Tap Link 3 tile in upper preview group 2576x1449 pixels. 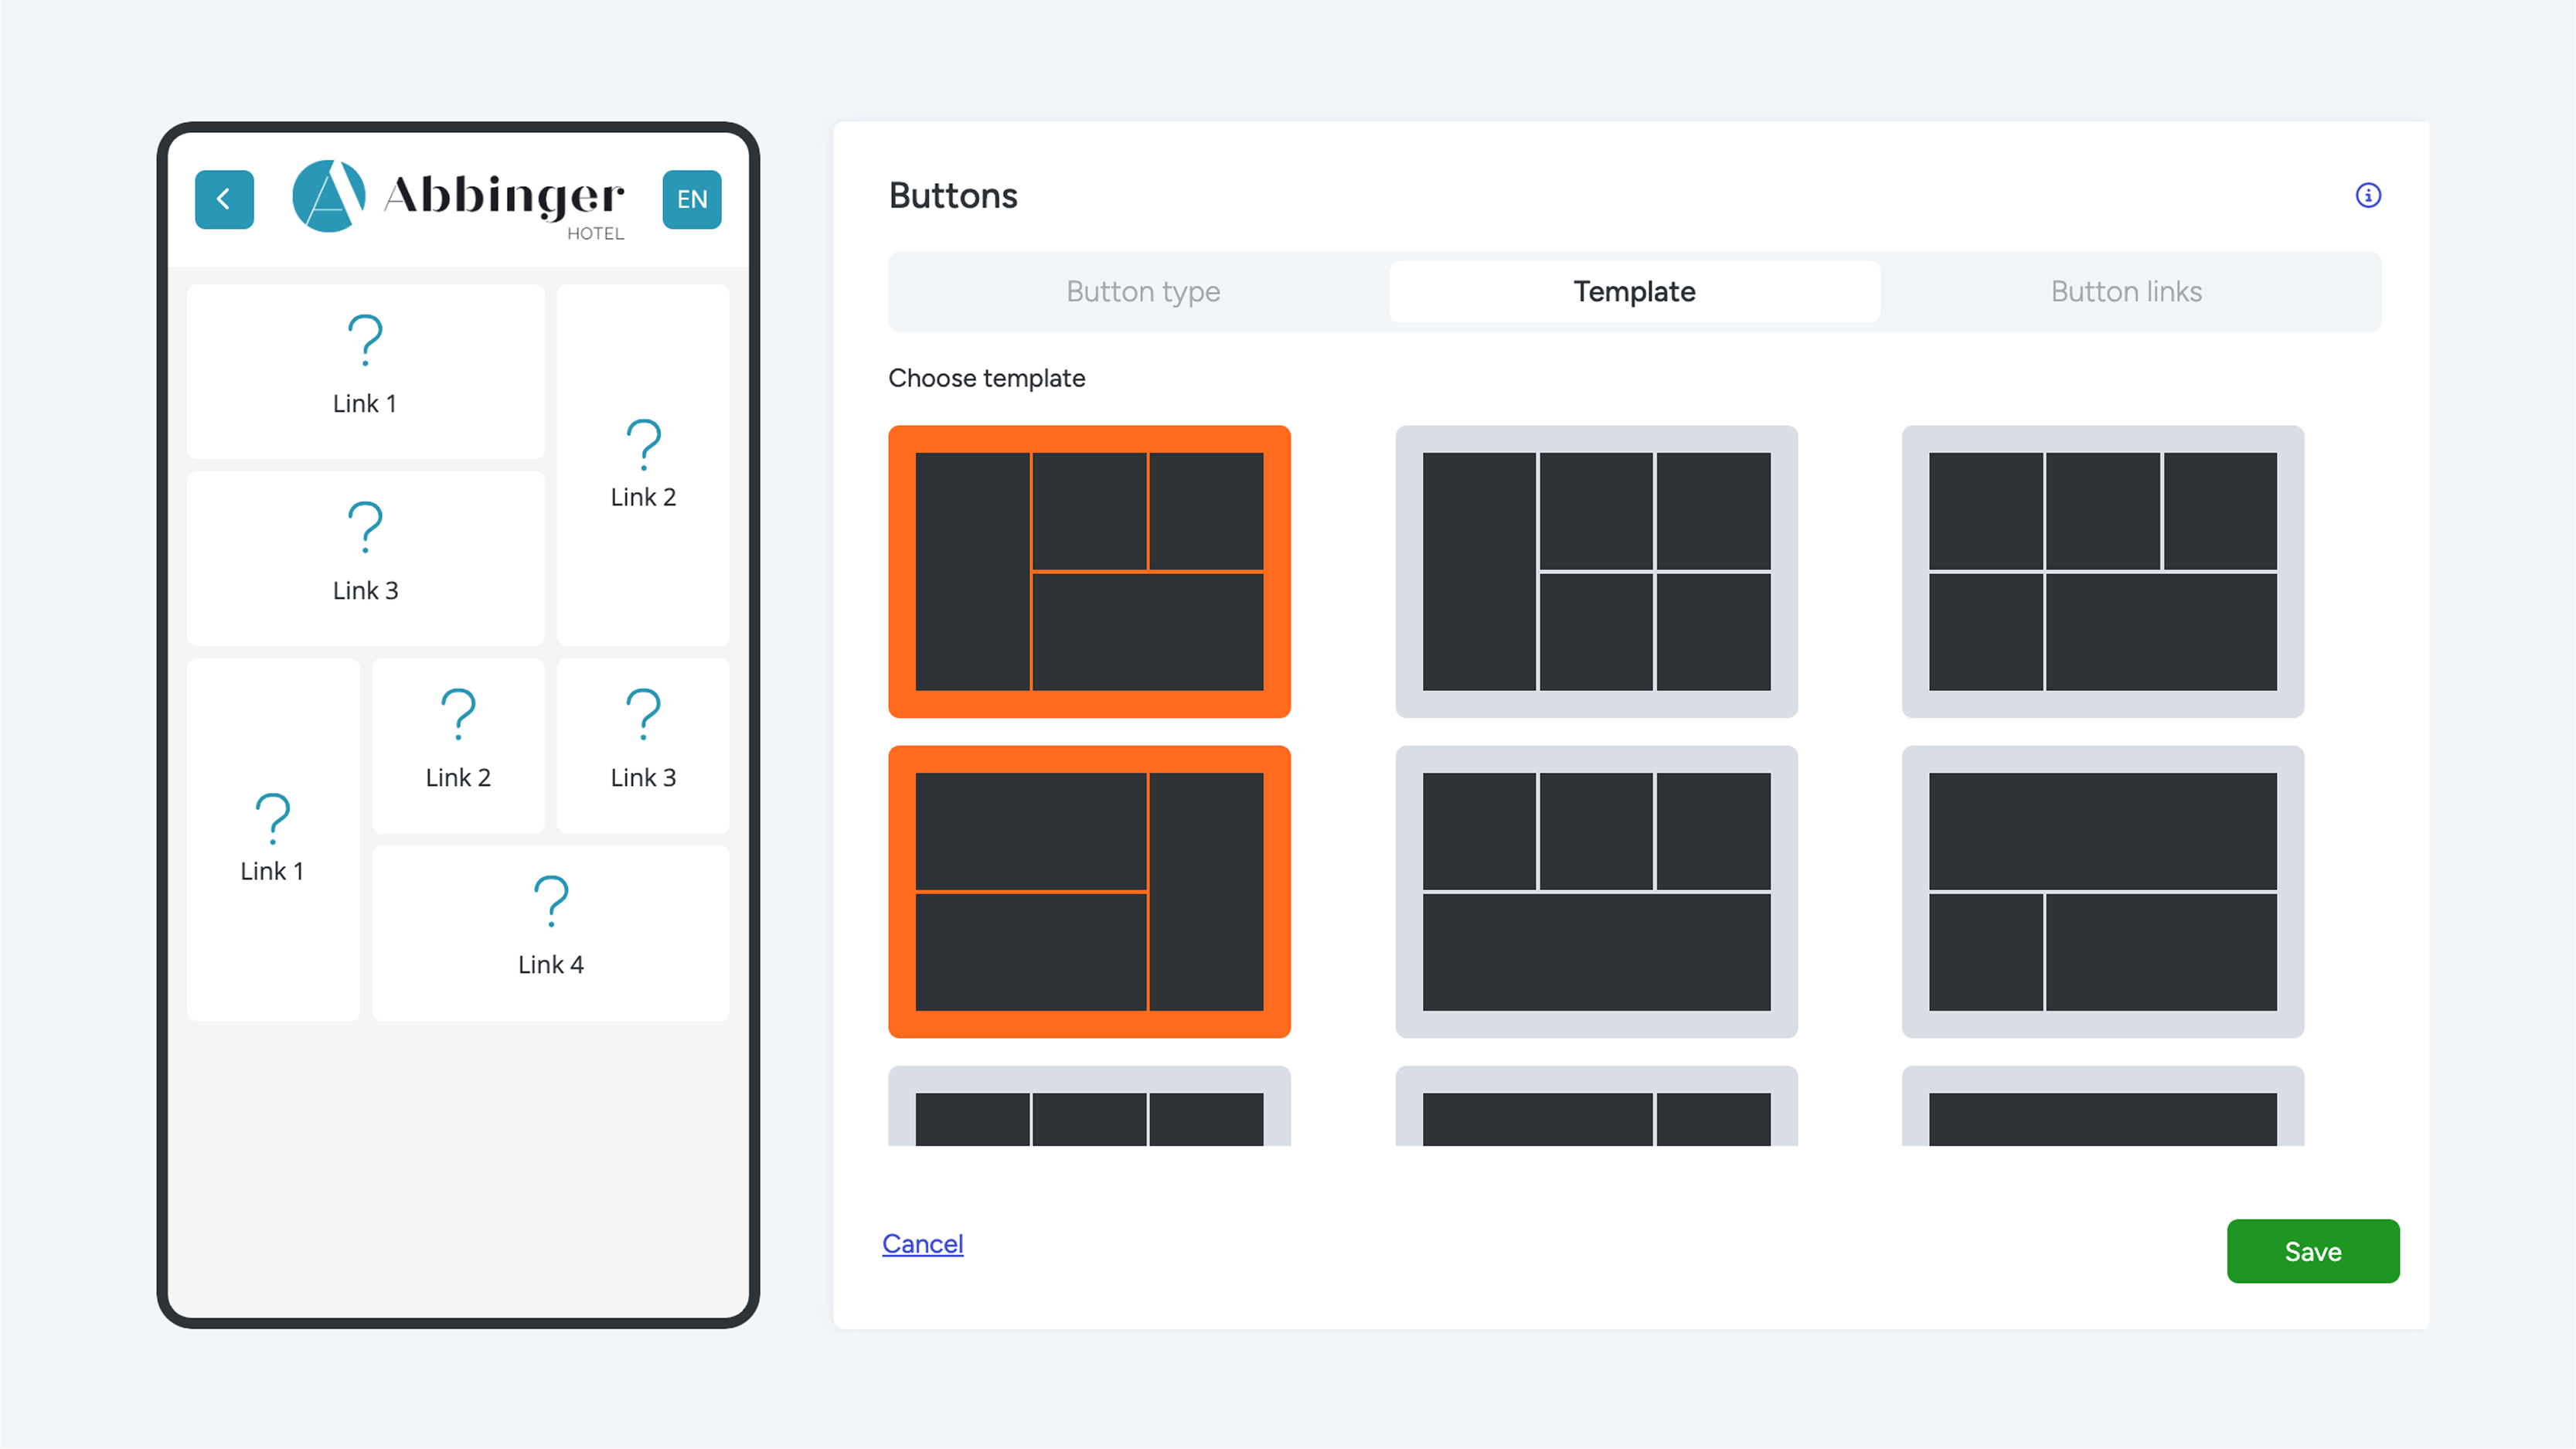coord(365,558)
